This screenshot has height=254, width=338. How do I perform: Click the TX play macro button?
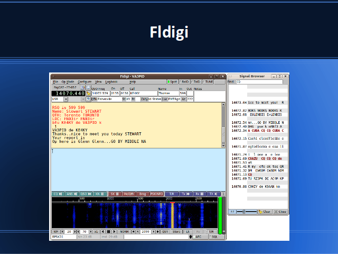[x=214, y=194]
